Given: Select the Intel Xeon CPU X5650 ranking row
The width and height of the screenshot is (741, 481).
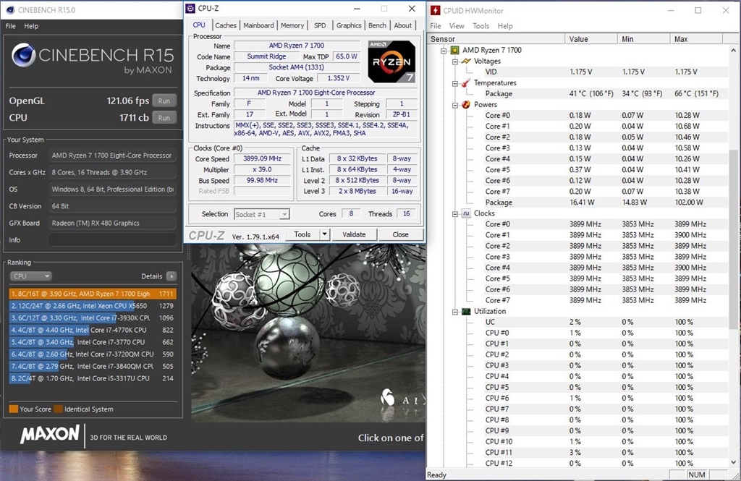Looking at the screenshot, I should [x=93, y=306].
